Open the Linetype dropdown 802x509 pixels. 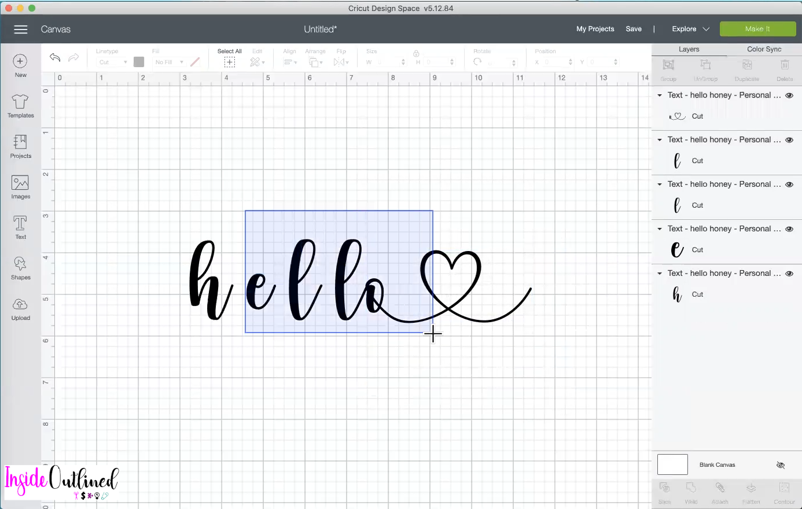[x=112, y=62]
